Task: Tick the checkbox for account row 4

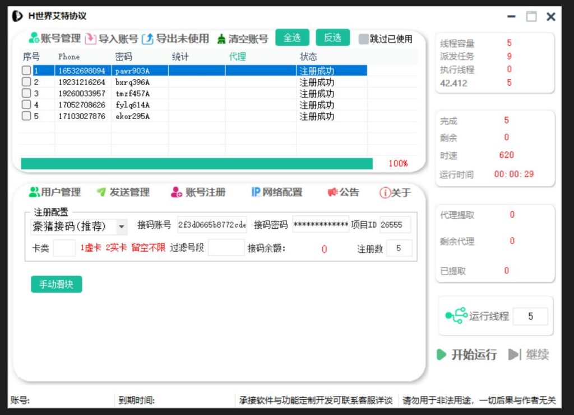Action: pos(26,105)
